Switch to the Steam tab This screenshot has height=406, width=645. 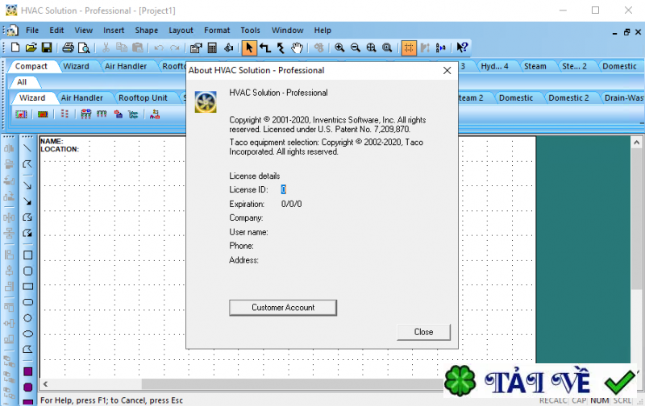[x=535, y=66]
